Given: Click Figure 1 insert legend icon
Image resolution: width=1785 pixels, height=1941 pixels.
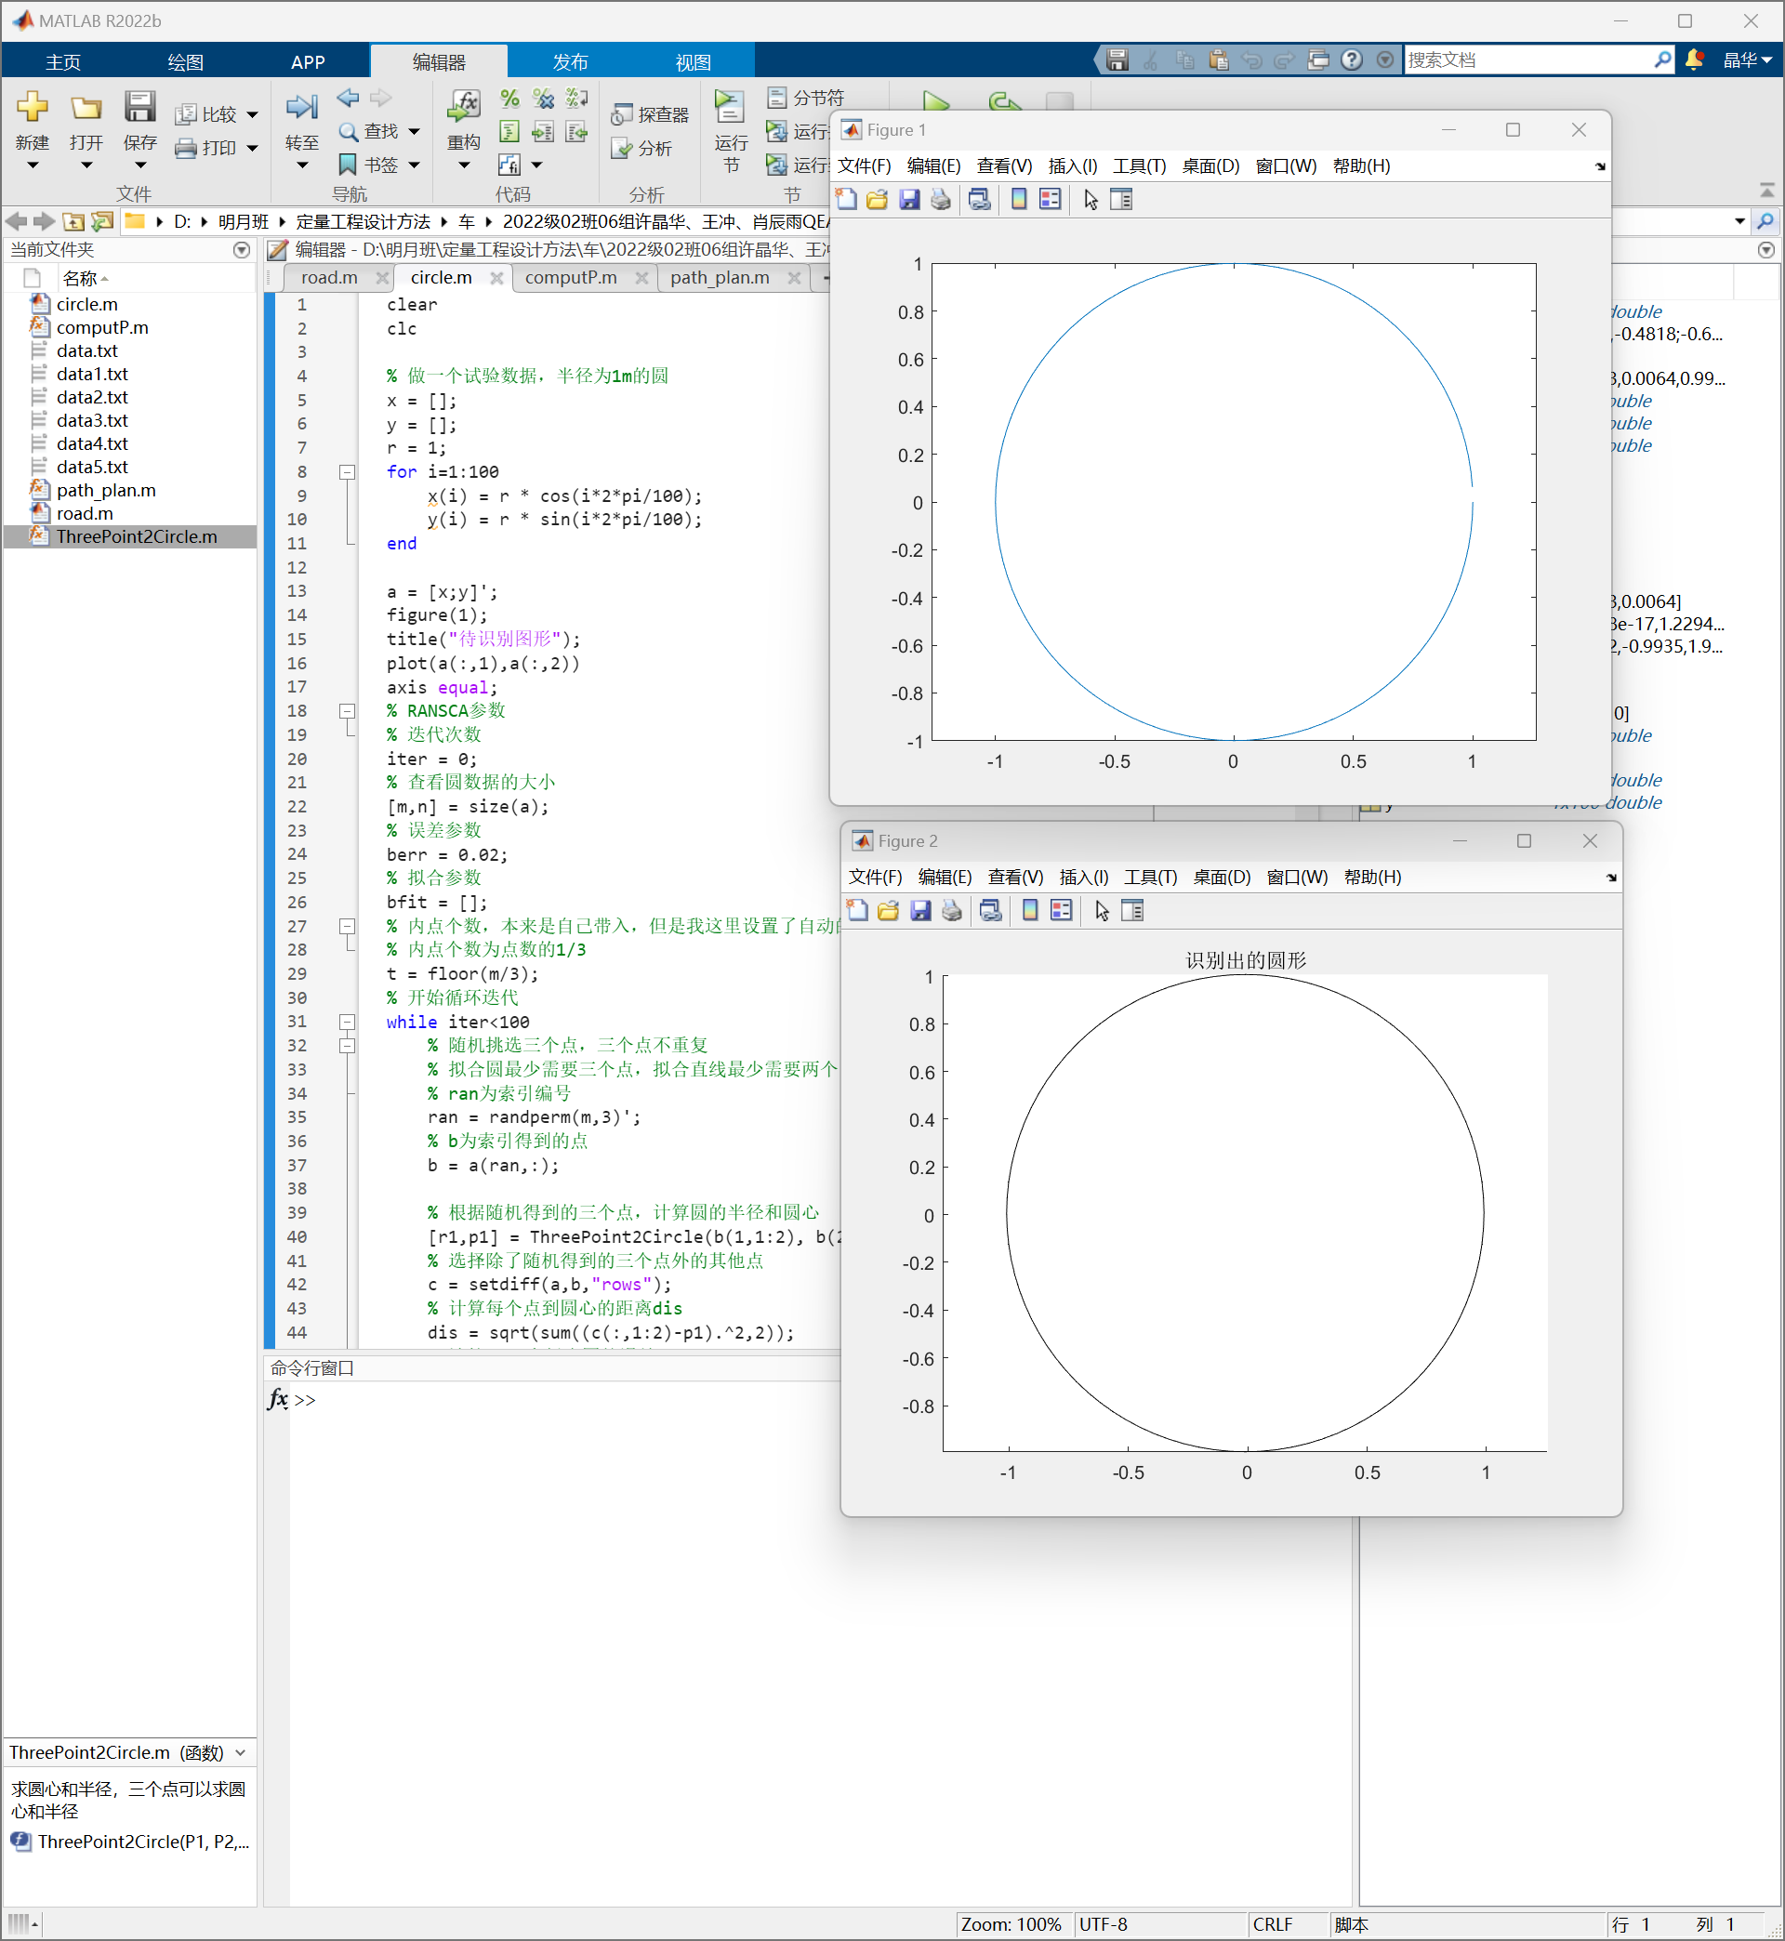Looking at the screenshot, I should 1050,200.
